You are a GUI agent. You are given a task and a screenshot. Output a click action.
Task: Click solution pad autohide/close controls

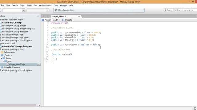[38, 16]
